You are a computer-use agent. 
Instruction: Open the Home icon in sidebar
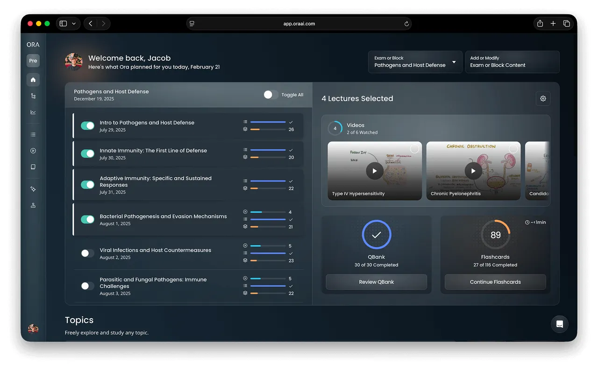click(33, 80)
